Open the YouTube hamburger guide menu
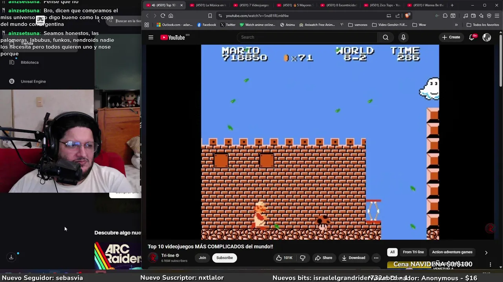This screenshot has height=282, width=503. tap(151, 37)
